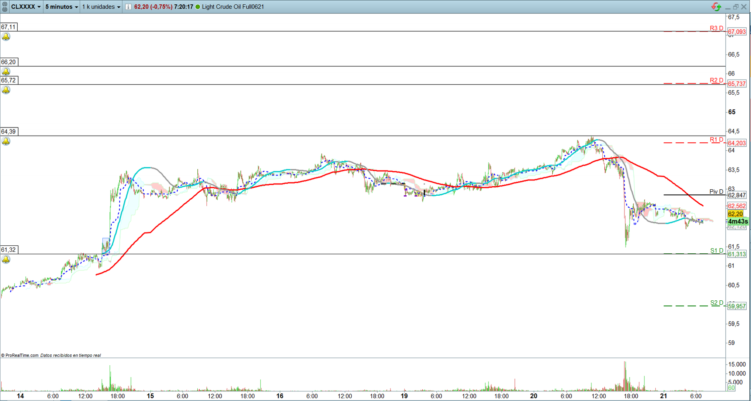Open the 1 k unidades dropdown

[101, 7]
